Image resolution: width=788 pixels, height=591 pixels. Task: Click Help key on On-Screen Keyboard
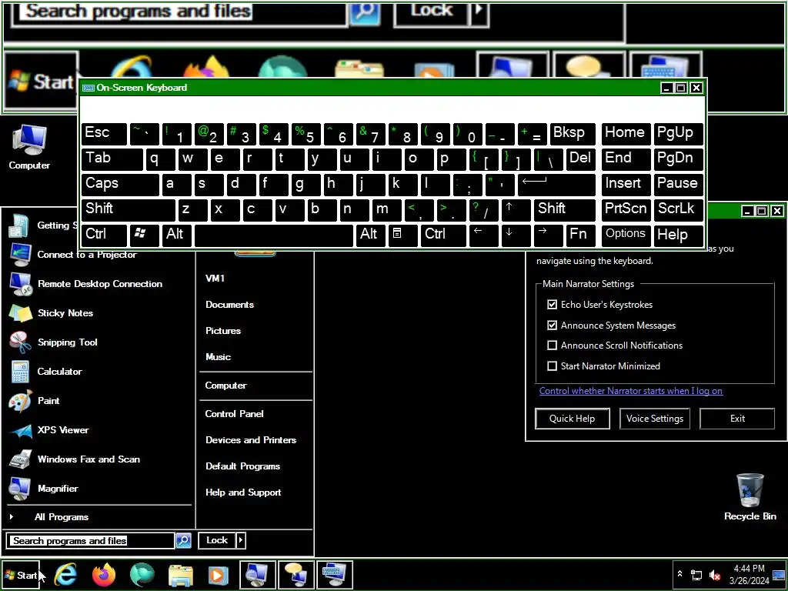679,235
